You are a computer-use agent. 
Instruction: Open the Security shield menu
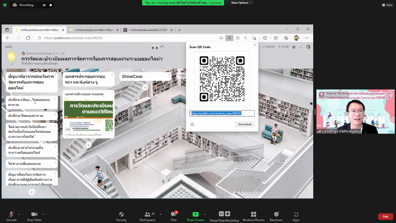point(121,216)
